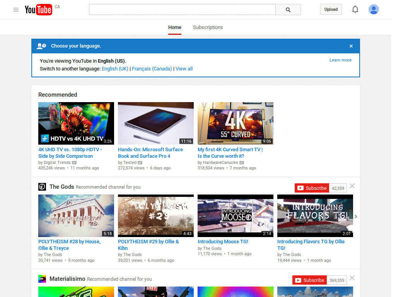Image resolution: width=396 pixels, height=297 pixels.
Task: Open Digital Trends channel link
Action: pos(57,163)
